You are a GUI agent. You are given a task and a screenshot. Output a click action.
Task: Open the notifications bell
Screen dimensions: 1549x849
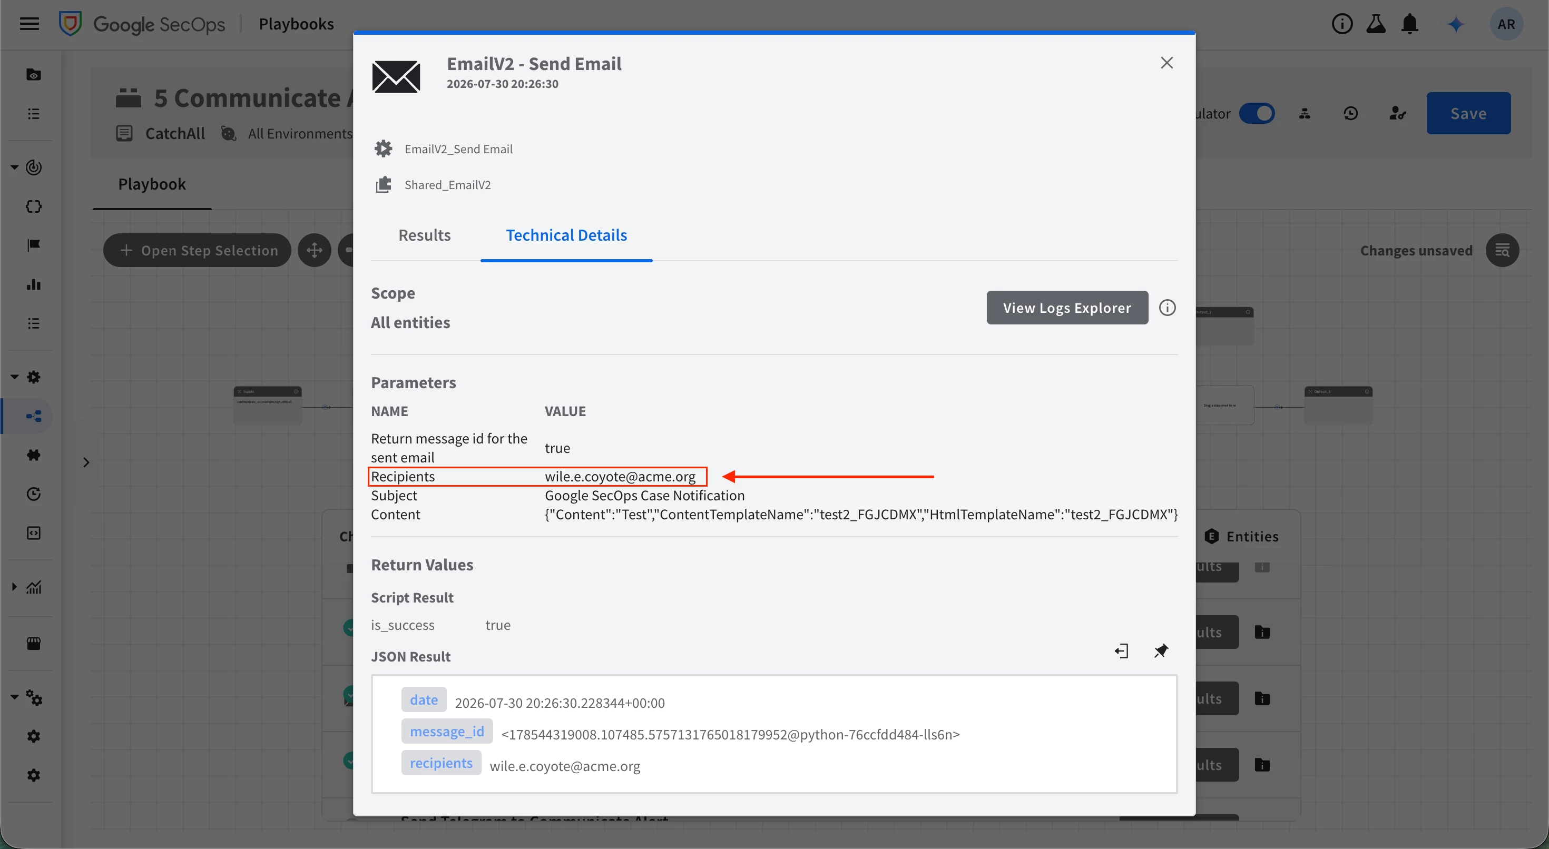pos(1410,24)
